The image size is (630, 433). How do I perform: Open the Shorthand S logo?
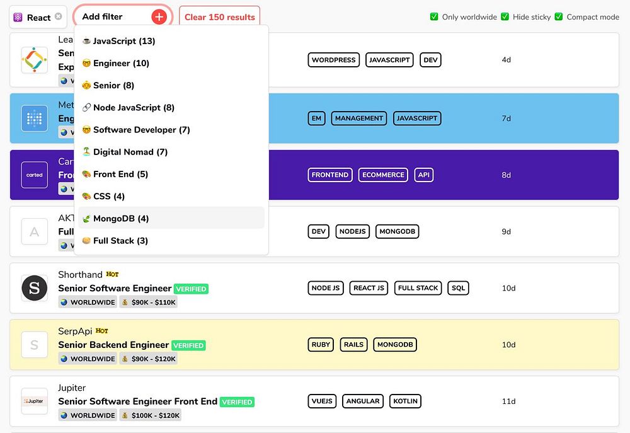pyautogui.click(x=34, y=288)
